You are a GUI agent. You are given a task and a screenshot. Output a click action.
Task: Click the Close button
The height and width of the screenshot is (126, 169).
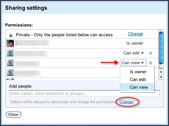tap(14, 115)
